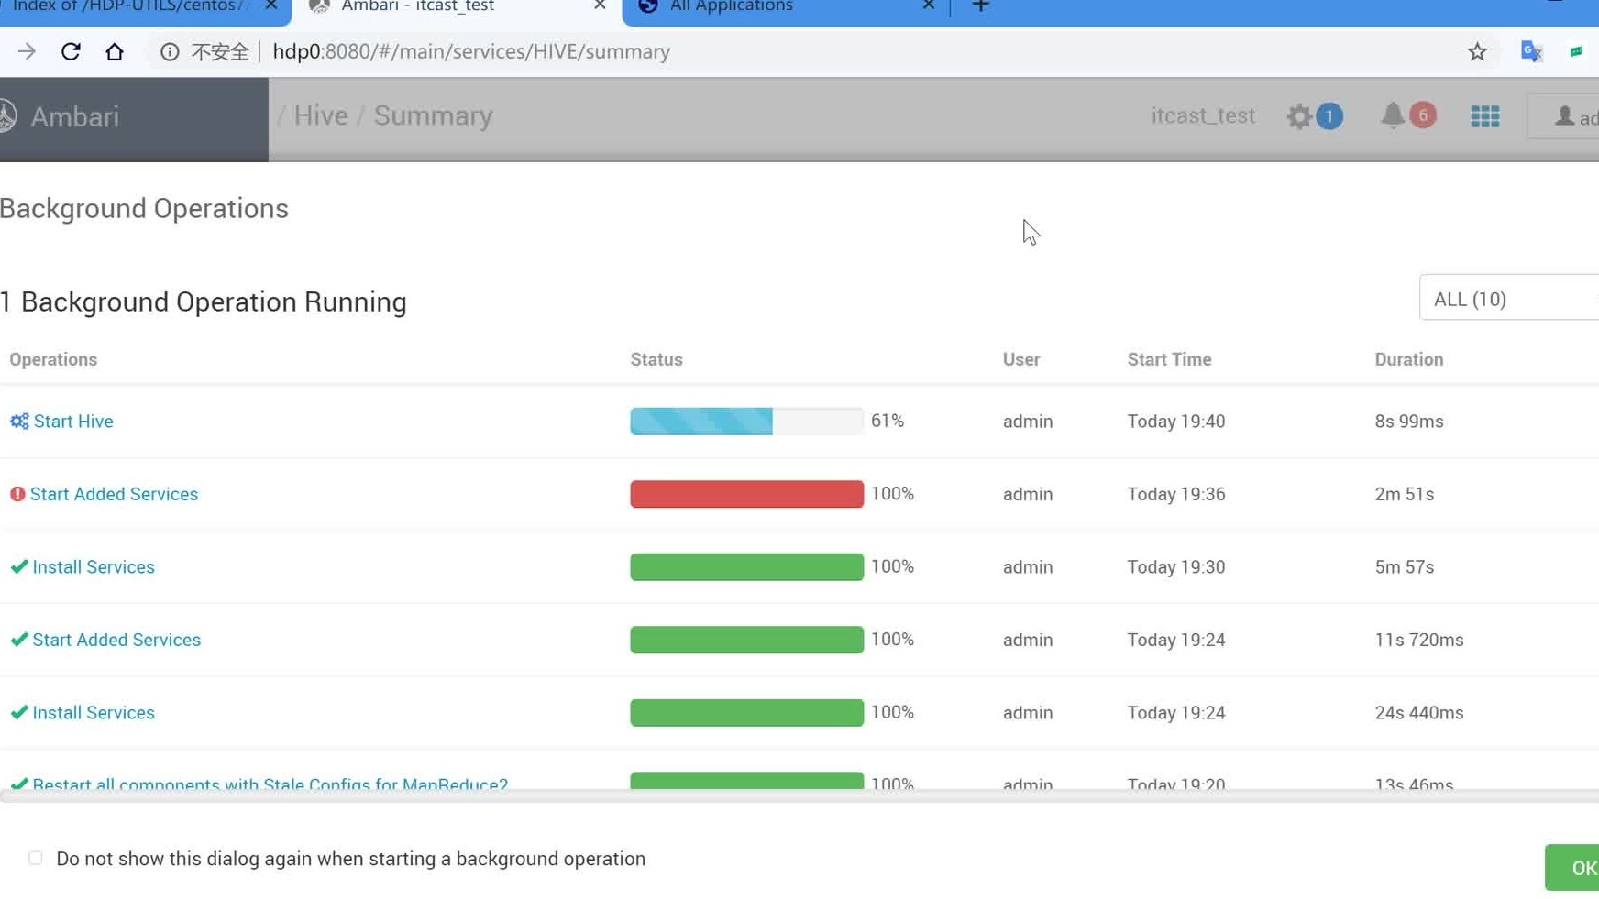1599x899 pixels.
Task: Bookmark this page with the star icon
Action: 1477,52
